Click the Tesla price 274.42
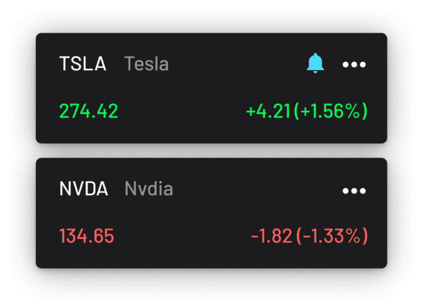 tap(89, 111)
